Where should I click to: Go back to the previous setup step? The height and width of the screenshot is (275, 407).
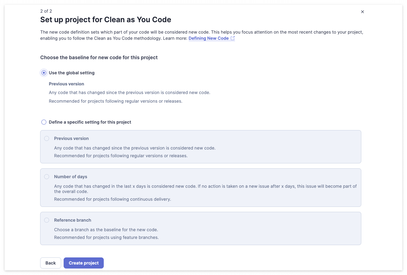pos(51,263)
